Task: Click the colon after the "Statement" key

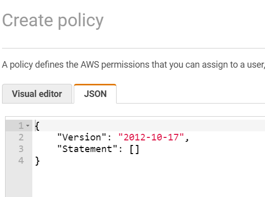Action: tap(121, 149)
